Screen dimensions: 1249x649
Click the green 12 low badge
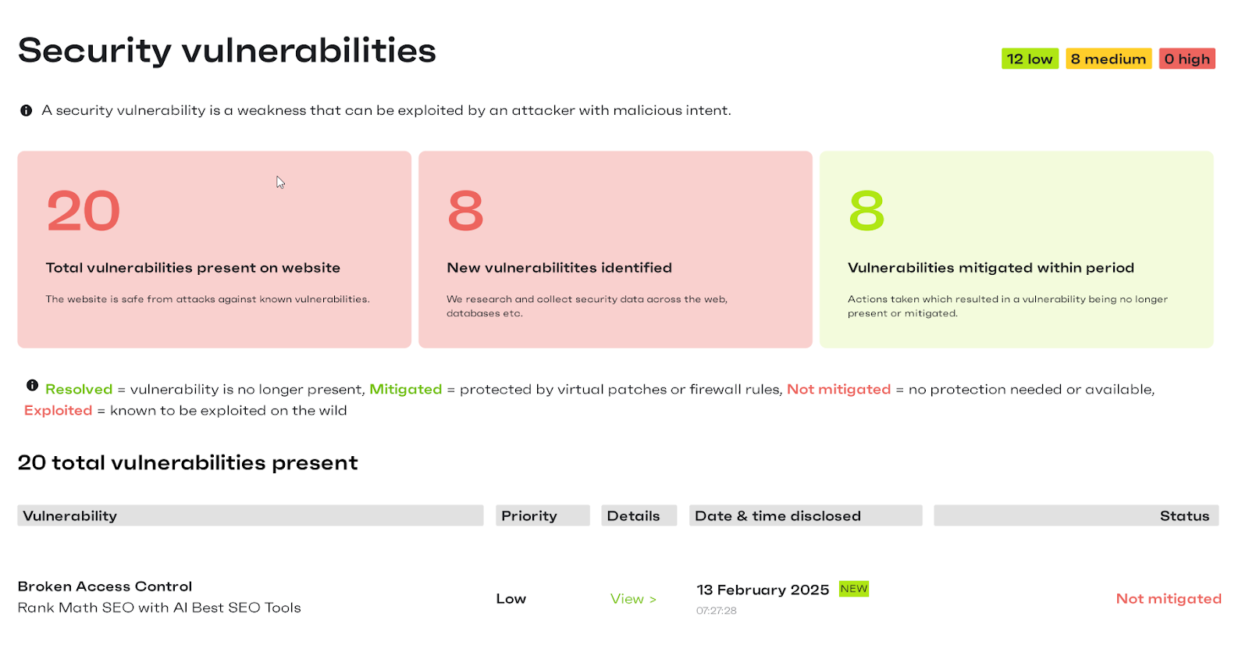[1030, 59]
